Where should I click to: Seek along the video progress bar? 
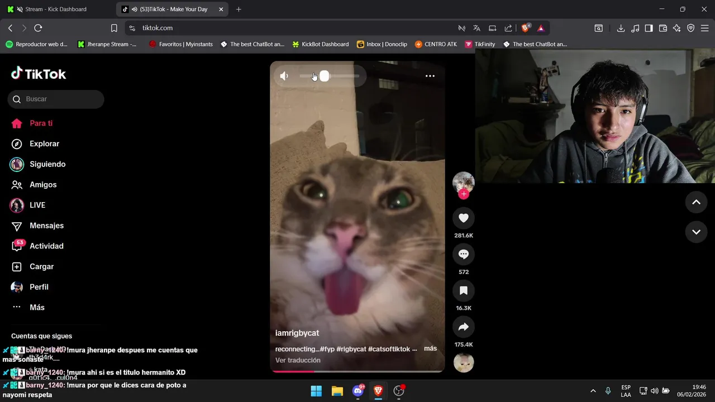coord(357,371)
